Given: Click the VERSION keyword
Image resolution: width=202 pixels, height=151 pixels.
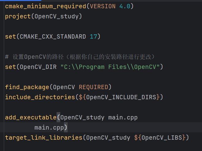Looking at the screenshot, I should tap(103, 6).
